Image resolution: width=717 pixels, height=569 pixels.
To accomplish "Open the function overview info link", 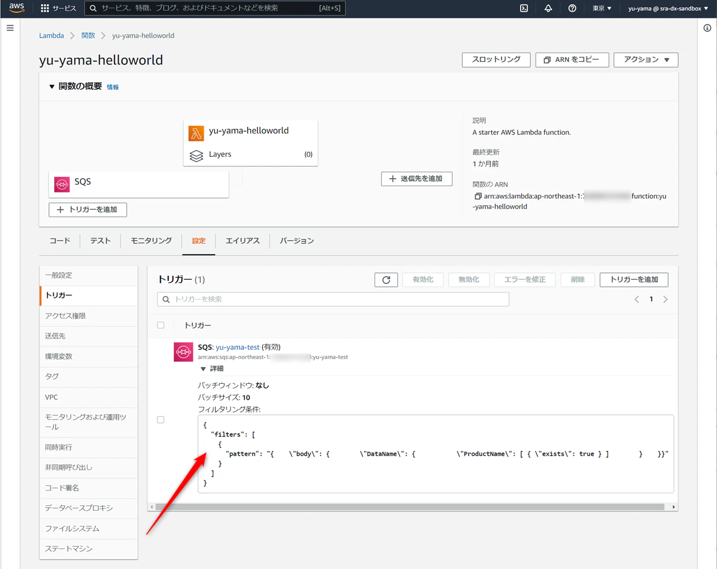I will pos(112,87).
